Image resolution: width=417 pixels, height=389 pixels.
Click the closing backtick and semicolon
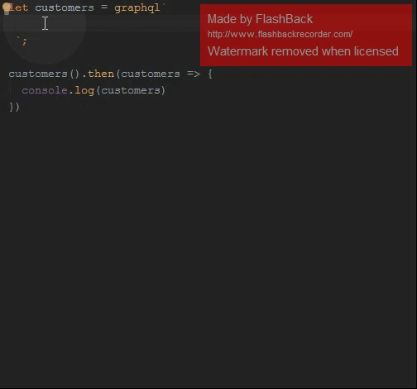click(22, 41)
